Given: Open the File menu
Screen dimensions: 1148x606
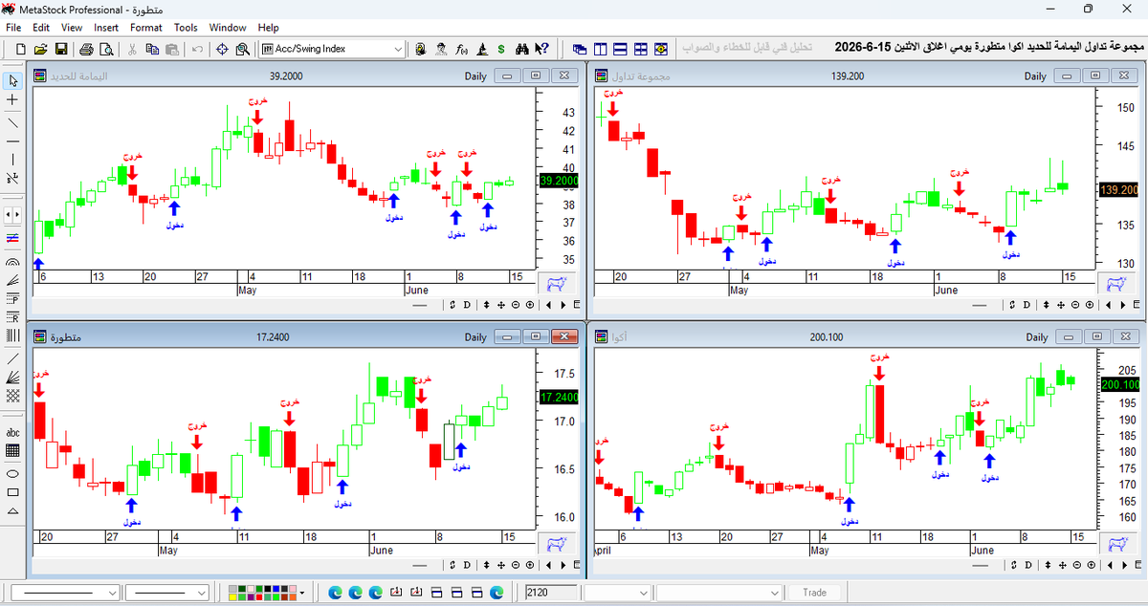Looking at the screenshot, I should 13,28.
